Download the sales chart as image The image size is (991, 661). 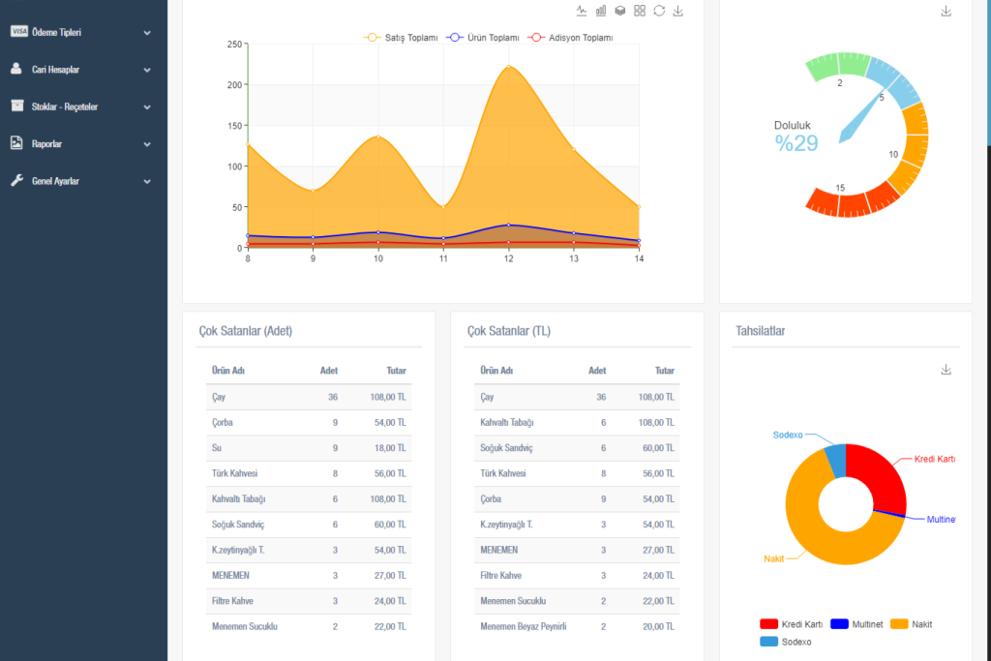click(678, 11)
